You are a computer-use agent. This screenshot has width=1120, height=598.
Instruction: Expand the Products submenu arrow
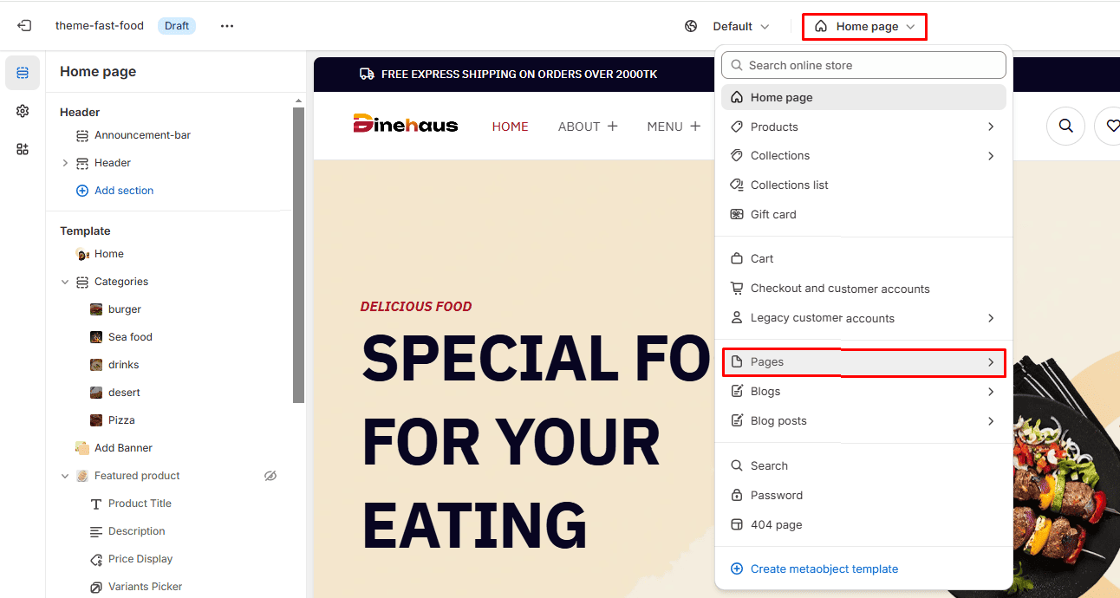(991, 127)
